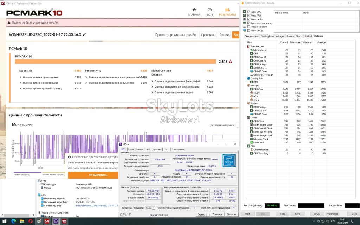This screenshot has height=225, width=360.
Task: Expand Оценка редактирования документов row
Action: coord(86,83)
